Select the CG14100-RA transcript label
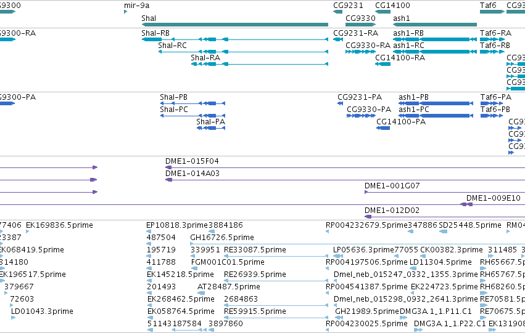Viewport: 525px width, 333px height. click(x=400, y=58)
